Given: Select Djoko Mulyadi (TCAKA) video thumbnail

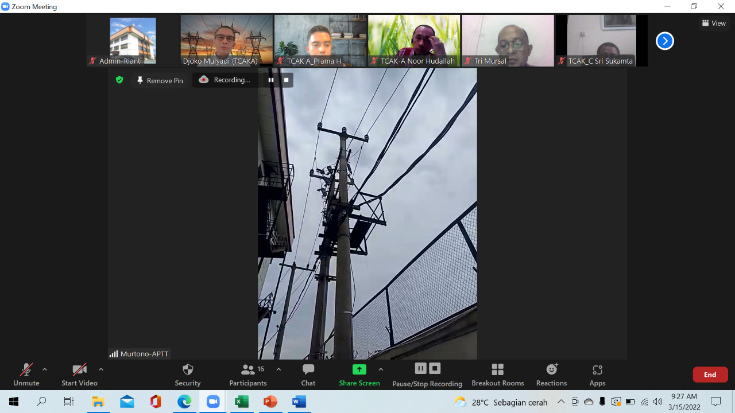Looking at the screenshot, I should pos(227,41).
